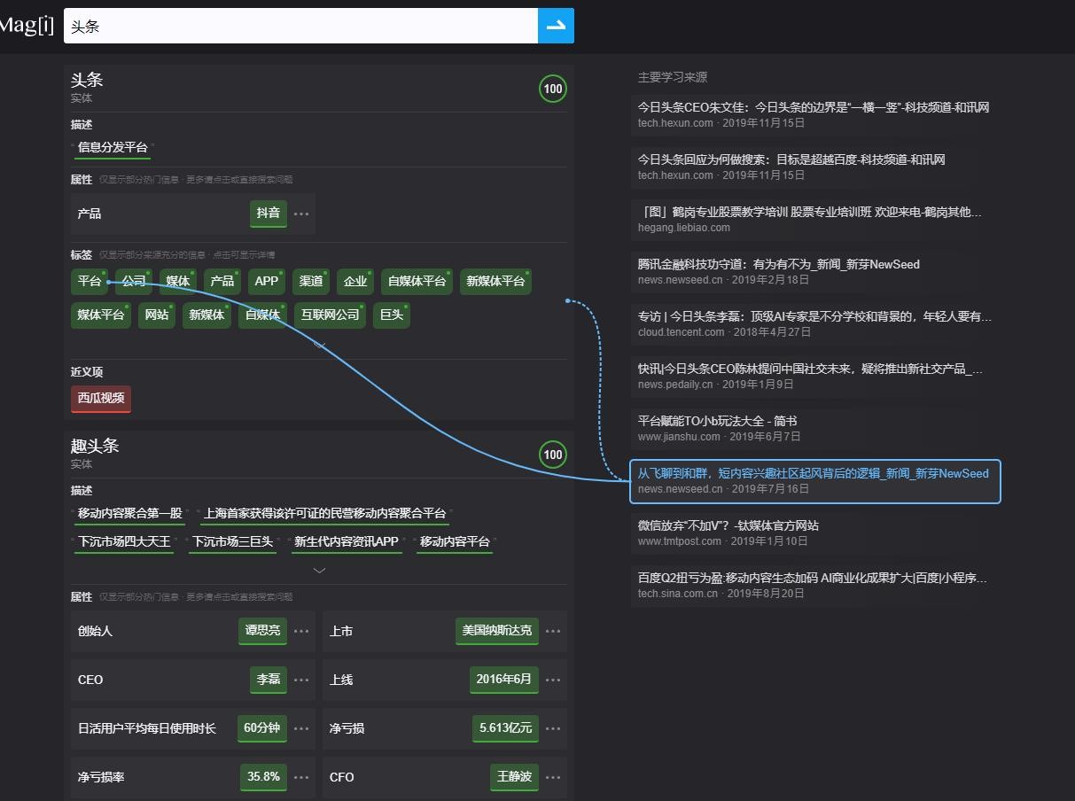Screen dimensions: 1075x801
Task: Click the search arrow button
Action: tap(556, 26)
